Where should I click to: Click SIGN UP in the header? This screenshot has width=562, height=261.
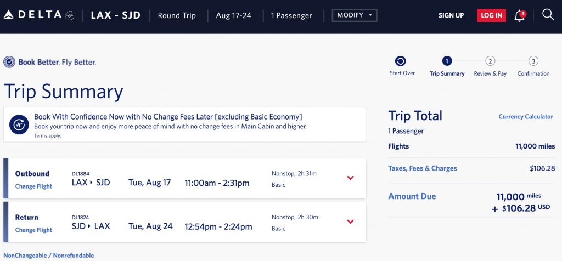click(x=451, y=15)
